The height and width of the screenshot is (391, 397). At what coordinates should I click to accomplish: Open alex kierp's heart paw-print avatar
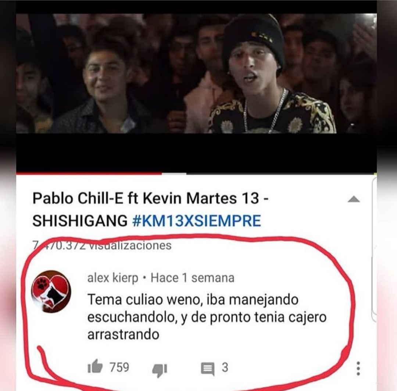[x=51, y=291]
